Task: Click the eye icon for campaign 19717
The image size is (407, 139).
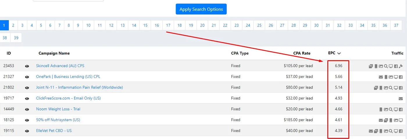Action: point(27,99)
